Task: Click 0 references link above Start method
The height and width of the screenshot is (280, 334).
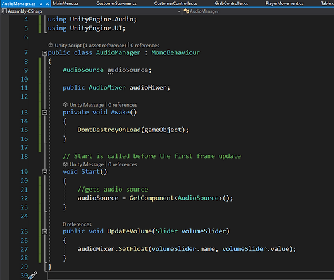Action: [x=123, y=164]
